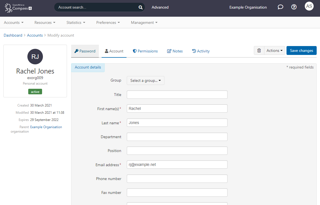Click the history icon on Activity tab
This screenshot has height=205, width=320.
(x=194, y=51)
